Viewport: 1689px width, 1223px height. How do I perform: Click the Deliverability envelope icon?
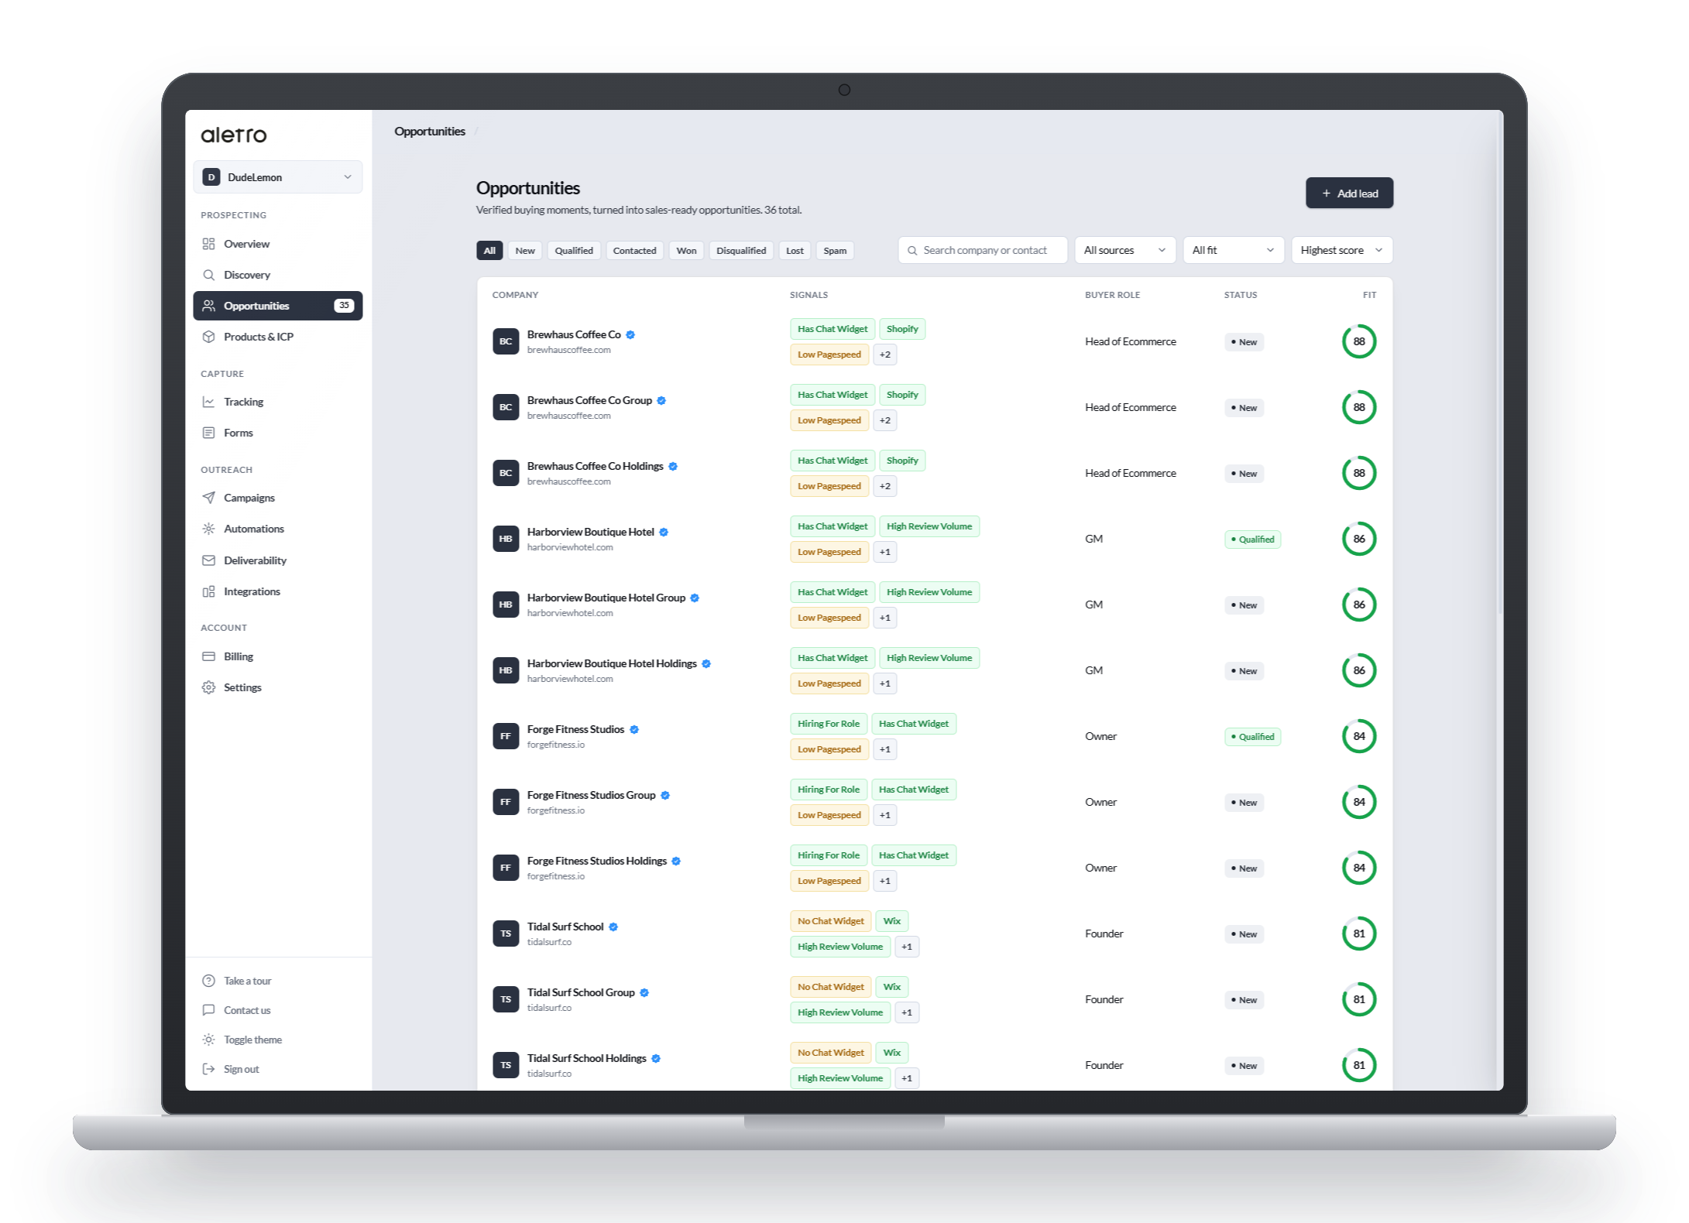click(208, 560)
